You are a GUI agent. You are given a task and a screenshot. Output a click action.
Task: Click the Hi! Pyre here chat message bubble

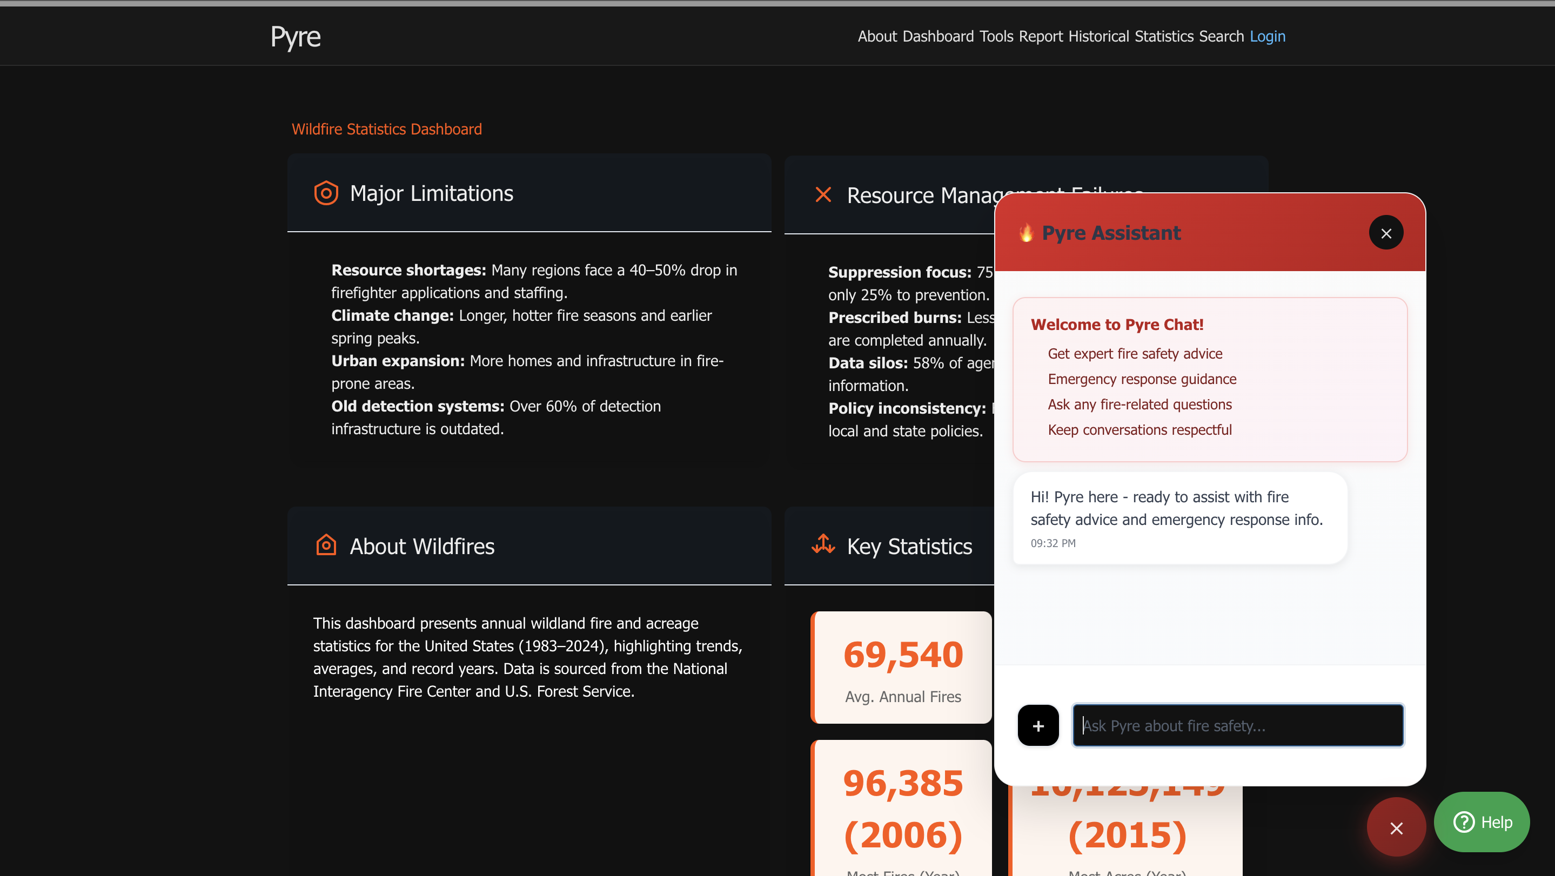tap(1179, 518)
